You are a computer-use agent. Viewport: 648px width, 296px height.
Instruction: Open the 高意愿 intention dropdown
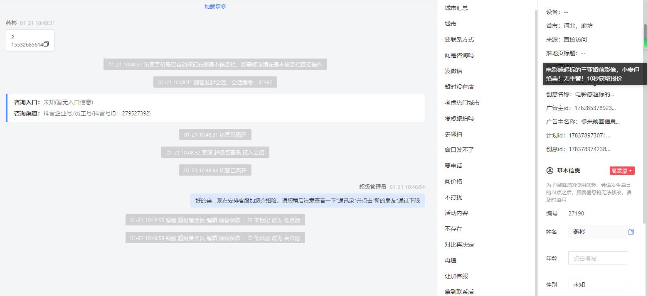pos(622,171)
